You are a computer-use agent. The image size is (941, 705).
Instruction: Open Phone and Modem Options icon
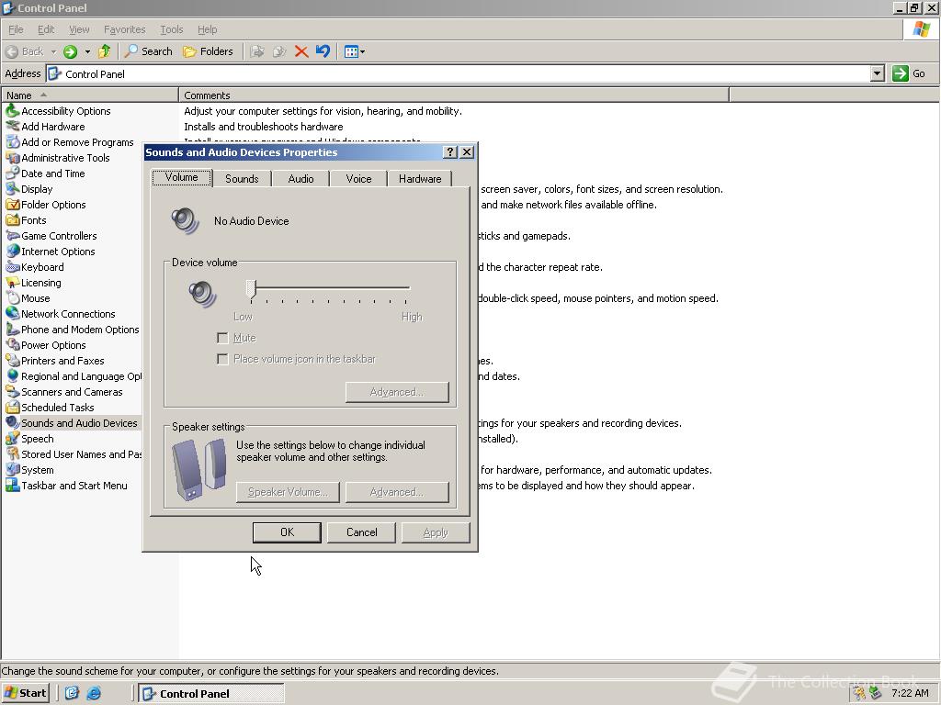pos(12,330)
